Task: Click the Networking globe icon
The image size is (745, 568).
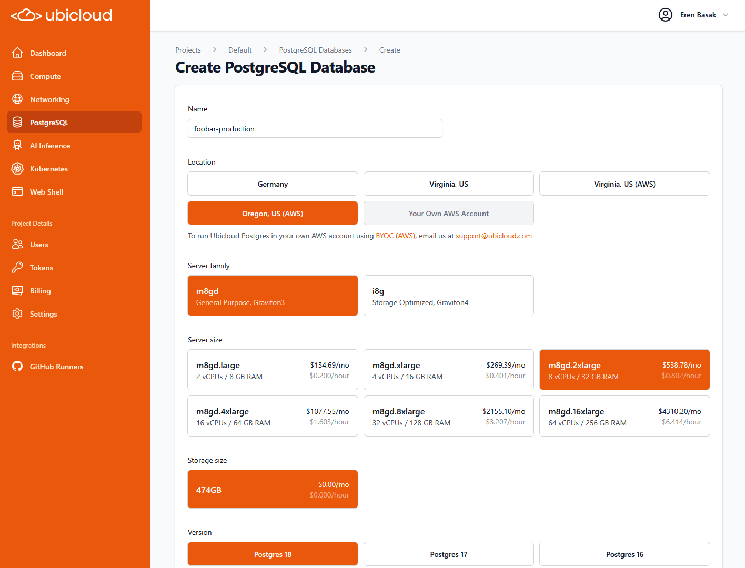Action: pos(17,99)
